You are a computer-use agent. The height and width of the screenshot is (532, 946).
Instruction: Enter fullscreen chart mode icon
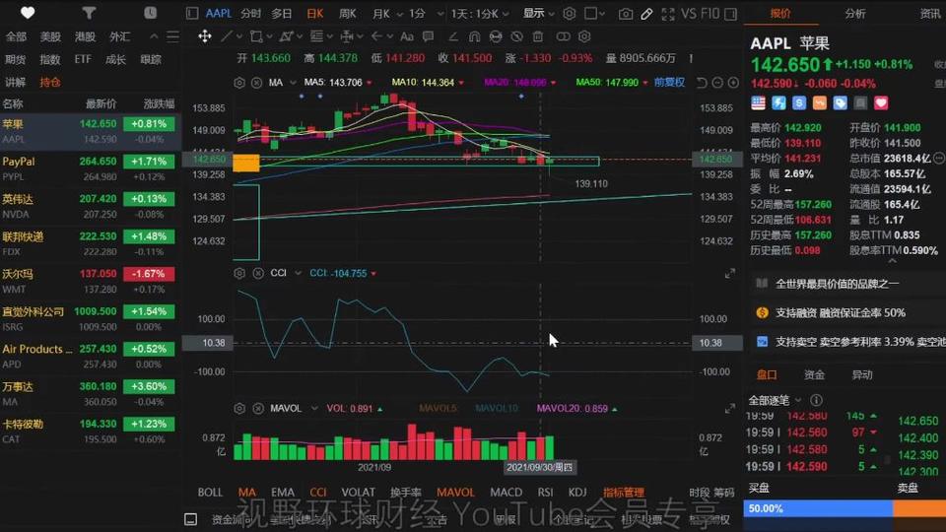point(668,13)
